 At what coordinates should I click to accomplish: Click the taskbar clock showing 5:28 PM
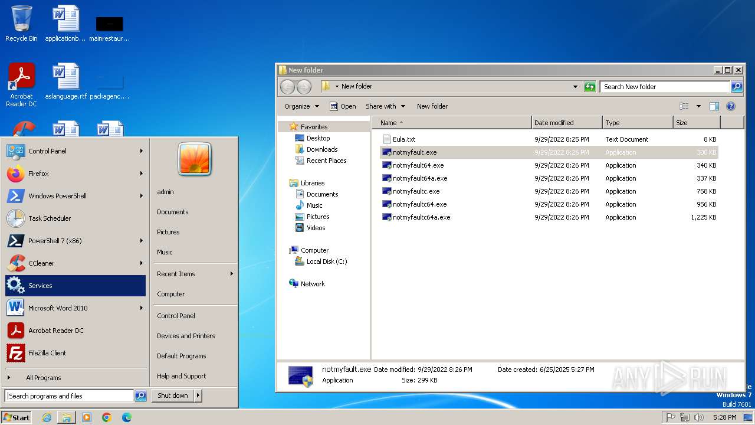pos(724,417)
